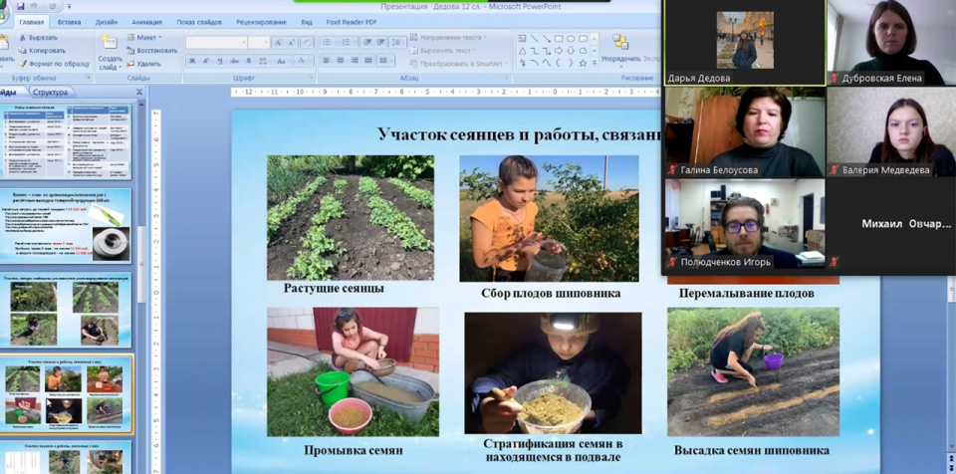This screenshot has height=474, width=956.
Task: Select Format Painter (Формат по образцу)
Action: tap(21, 64)
